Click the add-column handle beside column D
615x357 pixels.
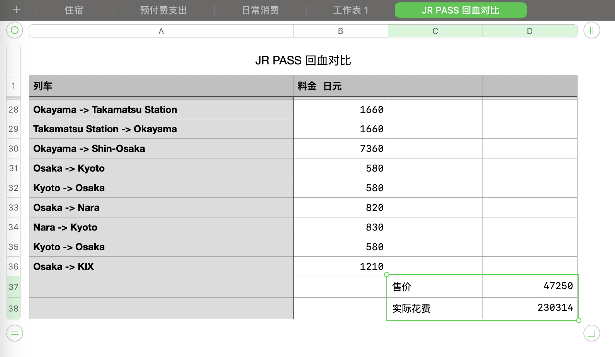click(x=591, y=30)
